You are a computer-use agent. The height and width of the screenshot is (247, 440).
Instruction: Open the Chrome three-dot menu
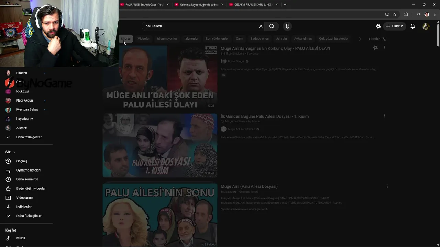[x=435, y=14]
